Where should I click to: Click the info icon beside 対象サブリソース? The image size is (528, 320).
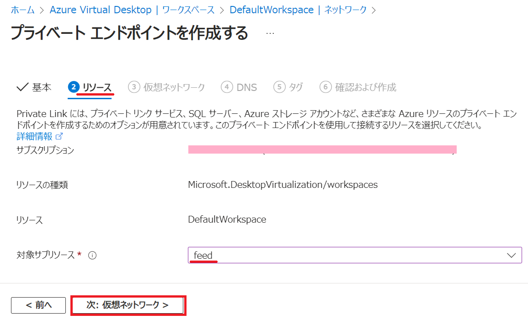click(x=92, y=256)
